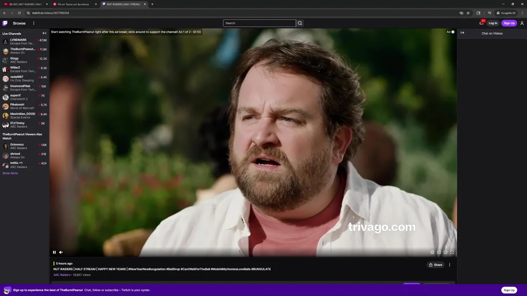Open the Google Lens search icon

point(478,13)
